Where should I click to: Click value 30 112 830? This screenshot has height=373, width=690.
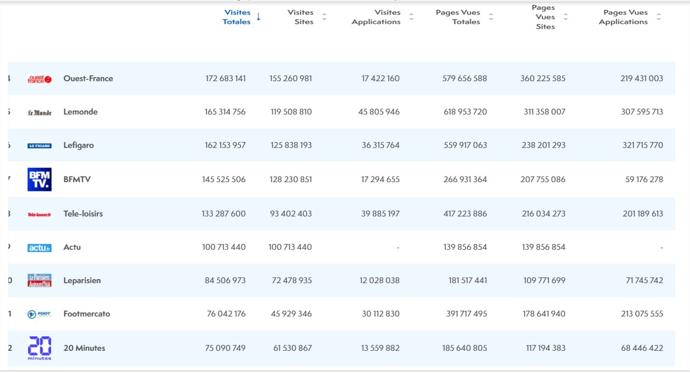380,314
